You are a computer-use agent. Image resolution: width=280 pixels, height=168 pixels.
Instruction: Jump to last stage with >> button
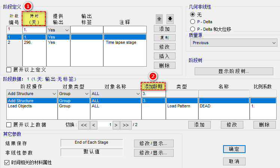126,125
